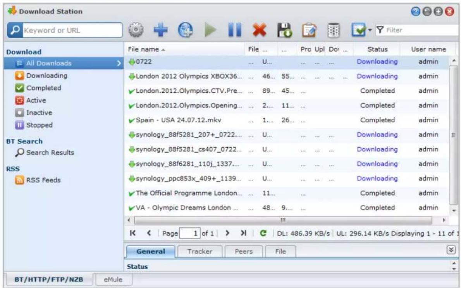This screenshot has width=461, height=288.
Task: Switch to the Peers tab
Action: [244, 251]
